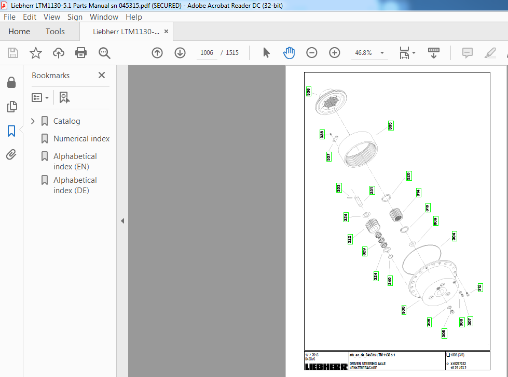The width and height of the screenshot is (508, 377).
Task: Select the Liebherr LTM1130 document tab
Action: pyautogui.click(x=126, y=32)
